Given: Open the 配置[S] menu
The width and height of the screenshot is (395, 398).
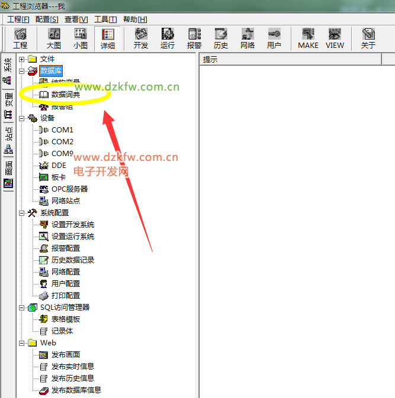Looking at the screenshot, I should (47, 20).
